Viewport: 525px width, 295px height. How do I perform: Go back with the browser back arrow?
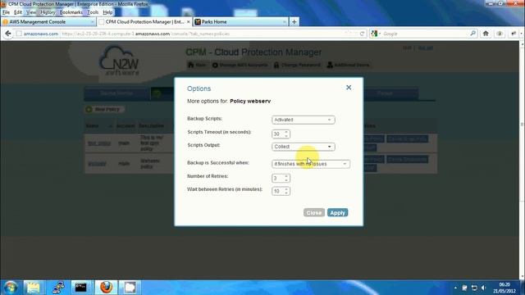(x=8, y=34)
